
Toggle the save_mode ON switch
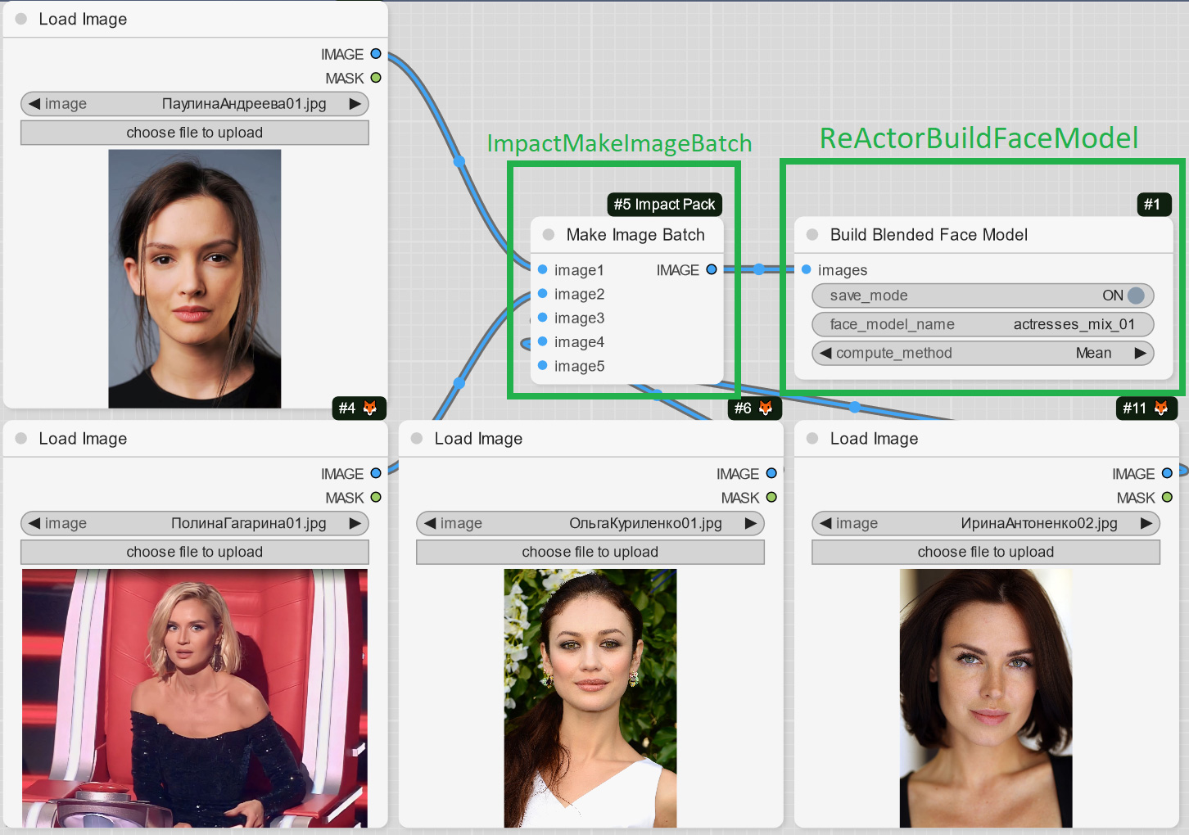pyautogui.click(x=1135, y=296)
